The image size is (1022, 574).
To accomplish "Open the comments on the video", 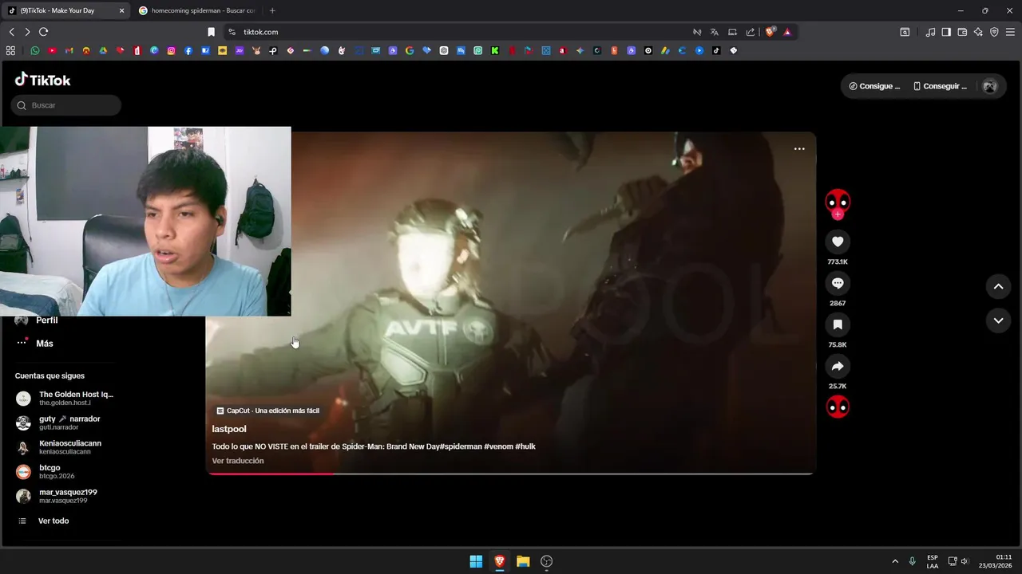I will [x=838, y=283].
